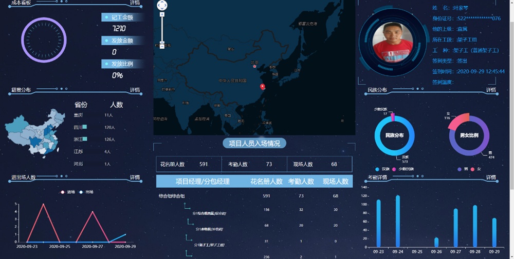
Task: Zoom out with the map minus button
Action: 162,46
